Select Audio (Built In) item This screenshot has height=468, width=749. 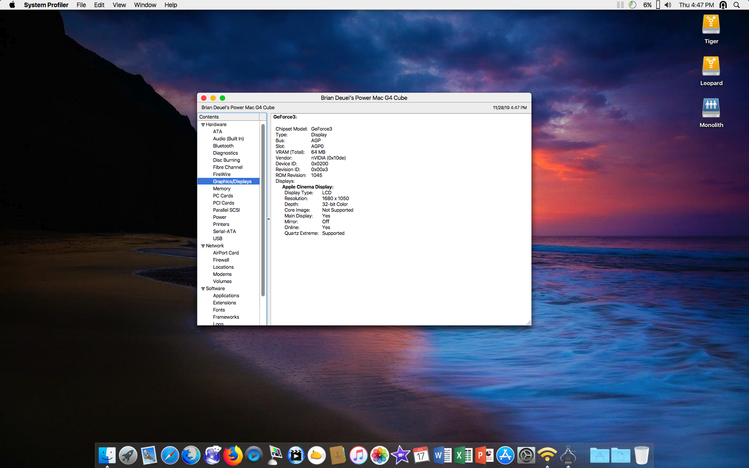tap(228, 139)
